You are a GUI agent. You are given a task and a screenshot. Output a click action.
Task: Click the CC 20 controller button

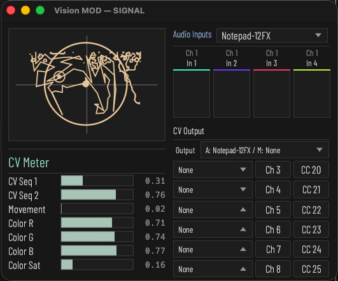[311, 170]
